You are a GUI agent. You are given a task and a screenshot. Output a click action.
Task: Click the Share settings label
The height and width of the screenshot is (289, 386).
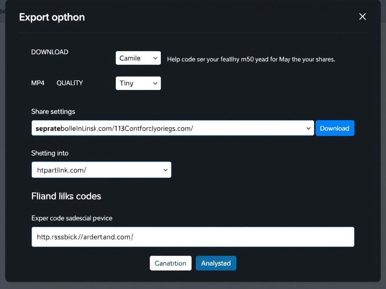(x=53, y=111)
